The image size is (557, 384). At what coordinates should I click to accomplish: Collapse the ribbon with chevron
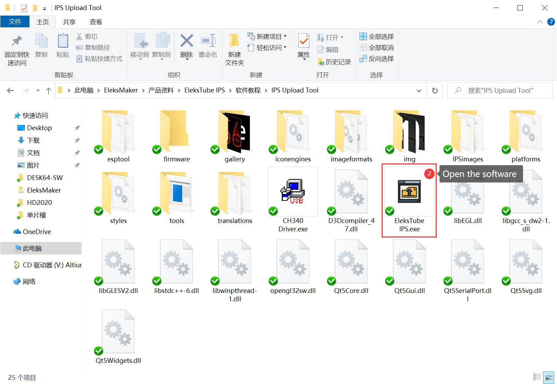point(540,22)
